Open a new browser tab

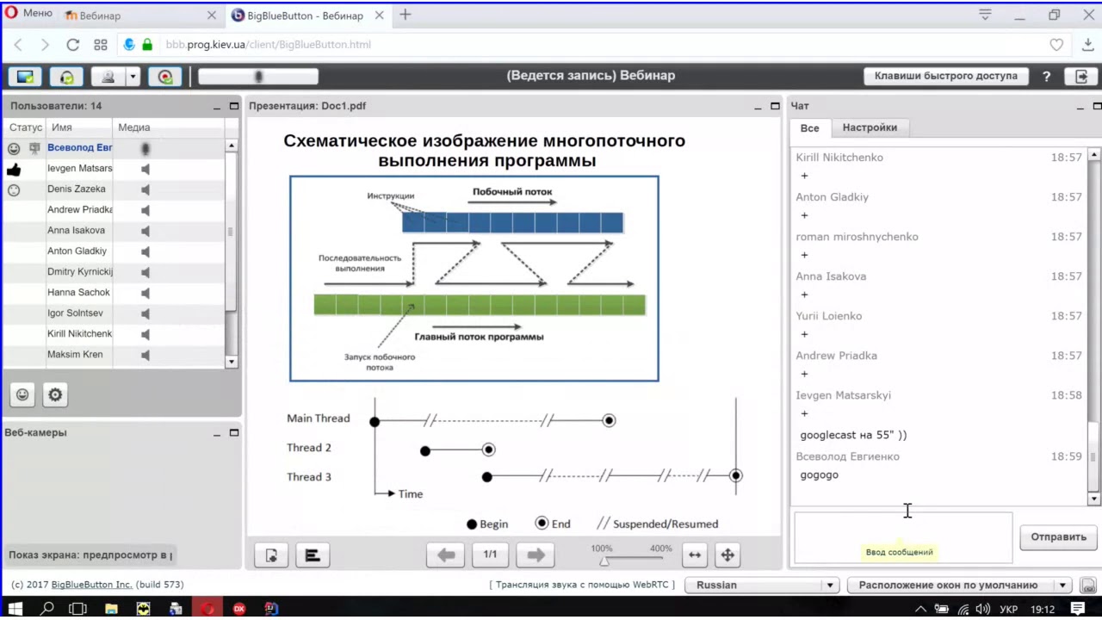pos(405,15)
